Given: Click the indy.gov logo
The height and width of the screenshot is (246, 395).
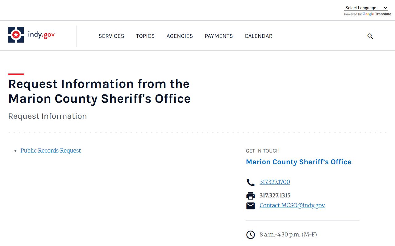Looking at the screenshot, I should click(x=31, y=35).
